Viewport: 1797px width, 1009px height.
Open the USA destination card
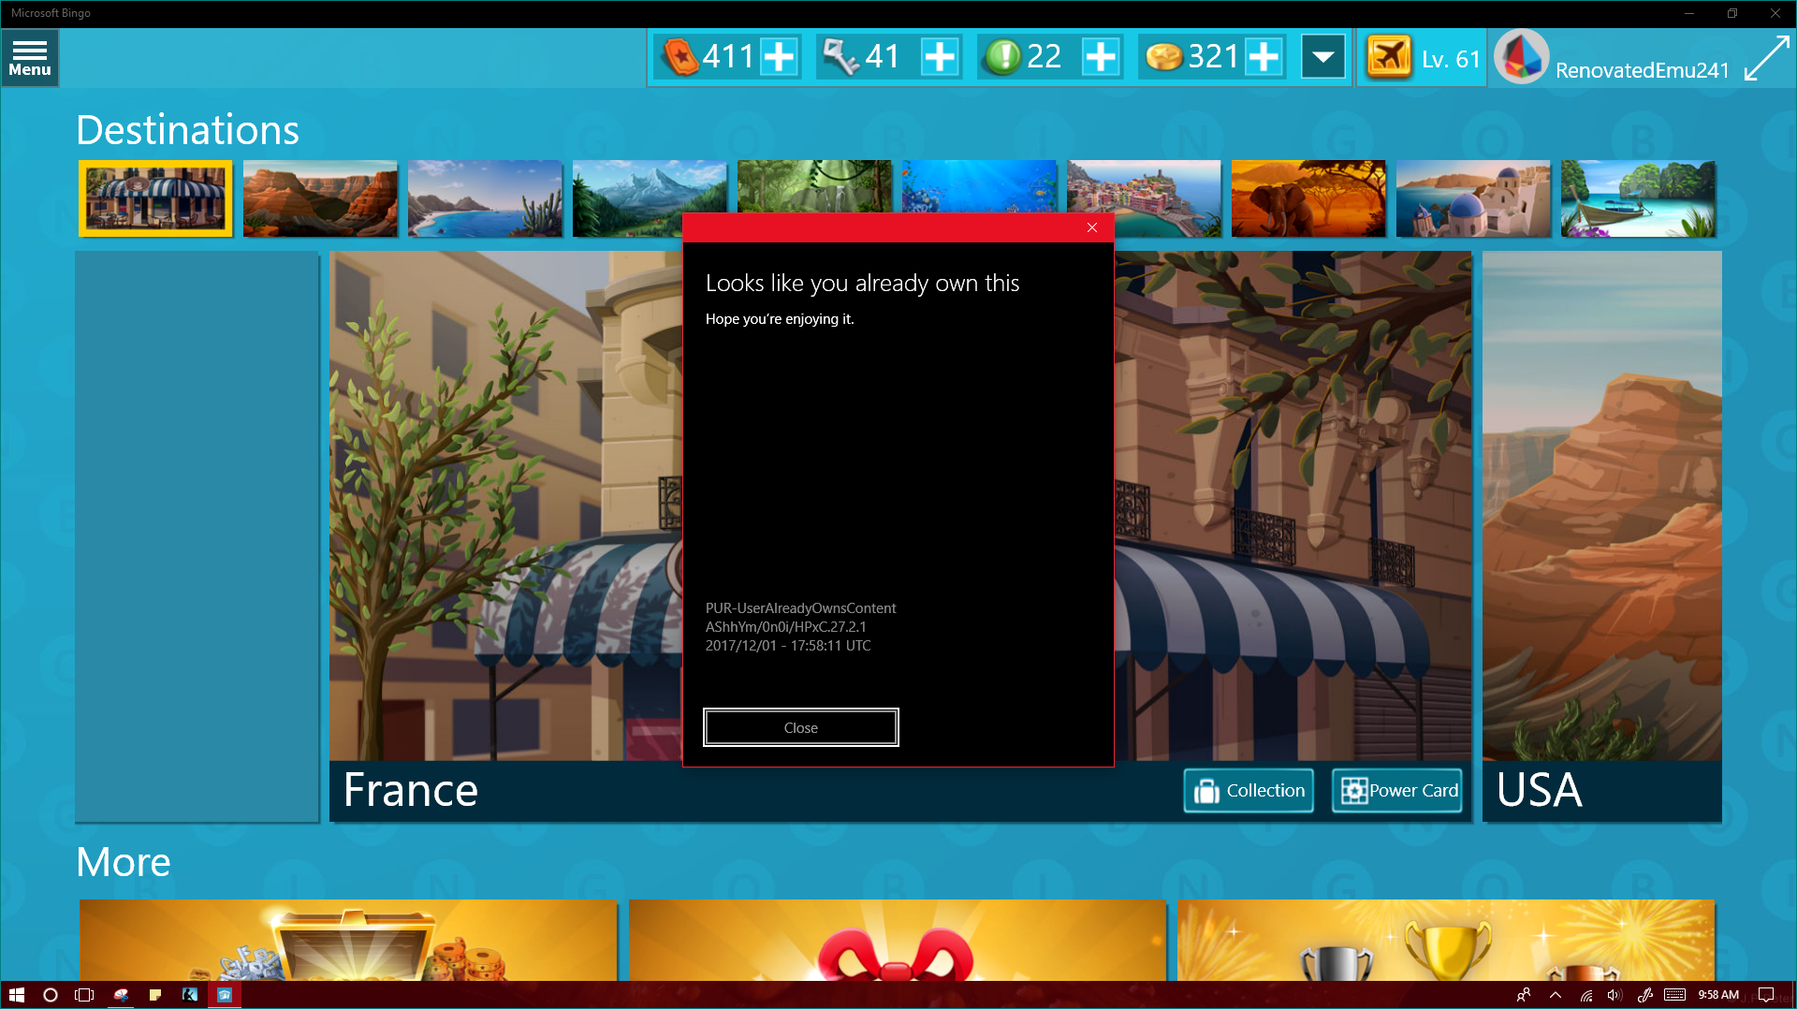click(1601, 536)
